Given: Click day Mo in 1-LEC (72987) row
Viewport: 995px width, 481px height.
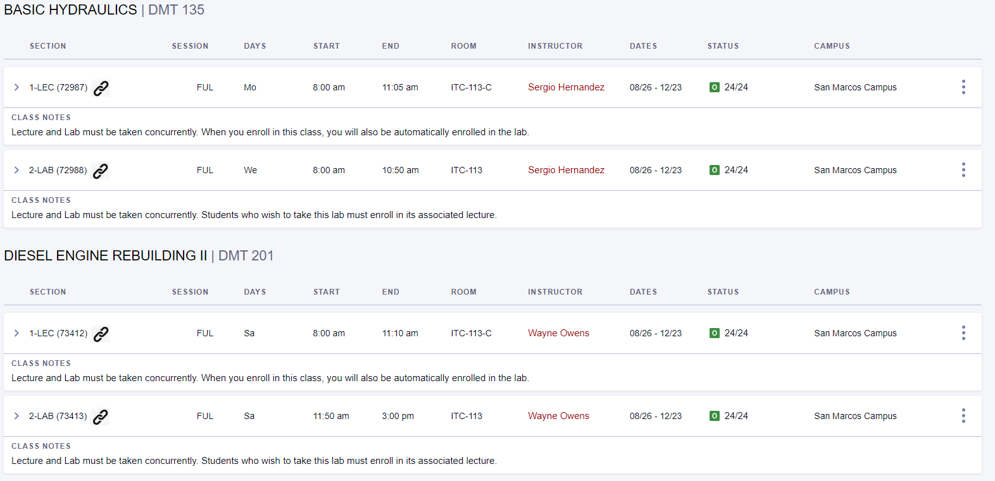Looking at the screenshot, I should point(250,87).
